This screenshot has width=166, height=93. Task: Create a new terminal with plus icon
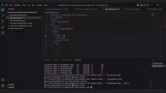pos(152,60)
